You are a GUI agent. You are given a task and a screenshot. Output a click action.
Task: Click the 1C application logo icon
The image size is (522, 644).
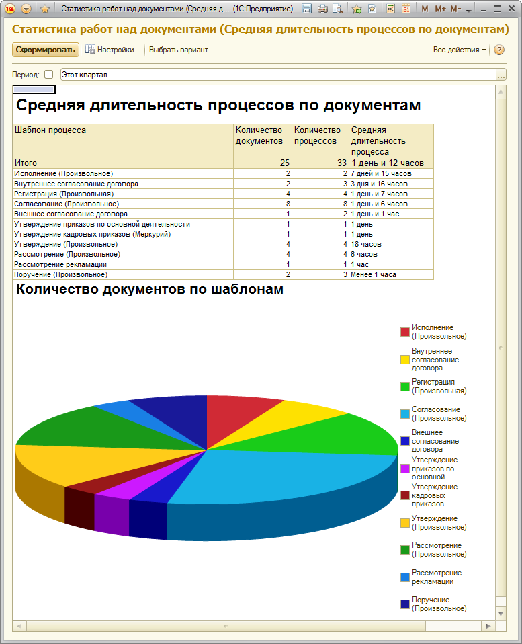[10, 8]
